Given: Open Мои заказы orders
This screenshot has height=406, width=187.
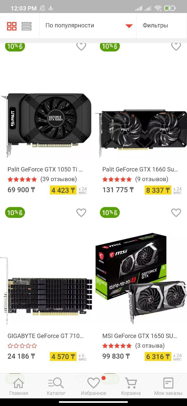Looking at the screenshot, I should pyautogui.click(x=168, y=386).
